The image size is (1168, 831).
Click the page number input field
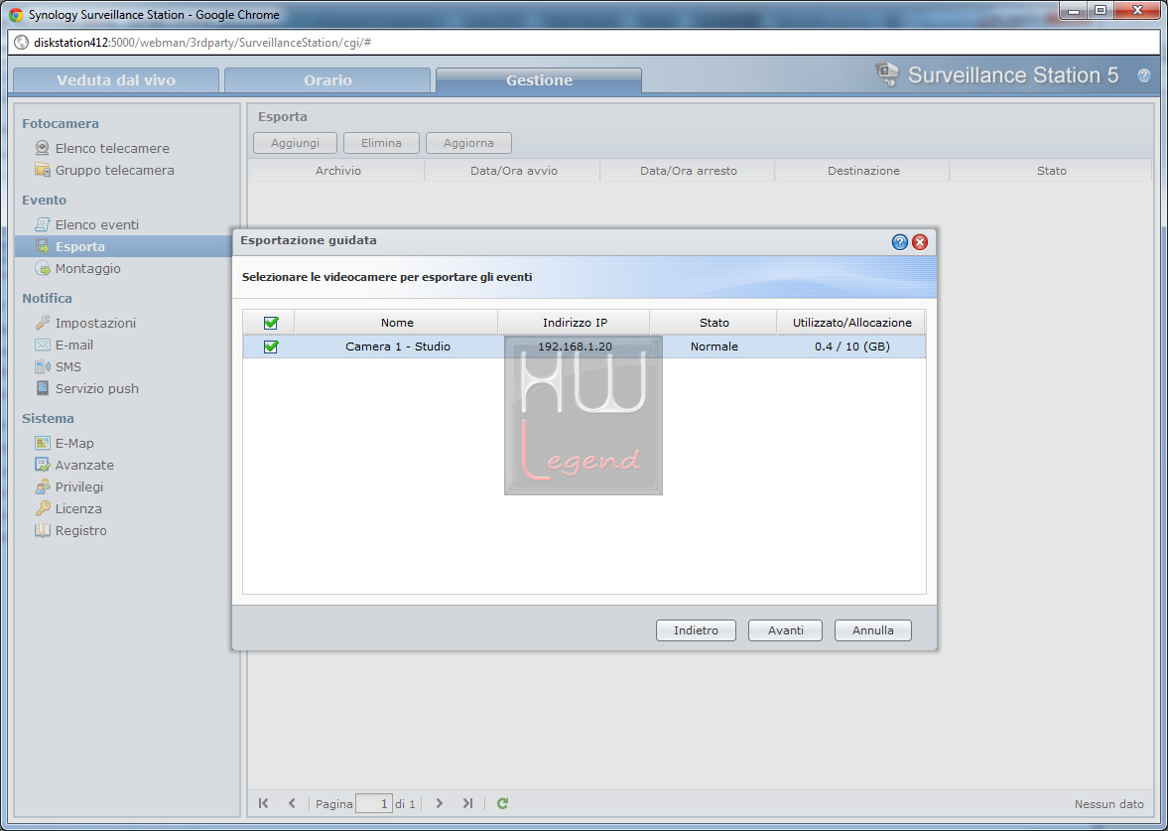click(x=374, y=803)
